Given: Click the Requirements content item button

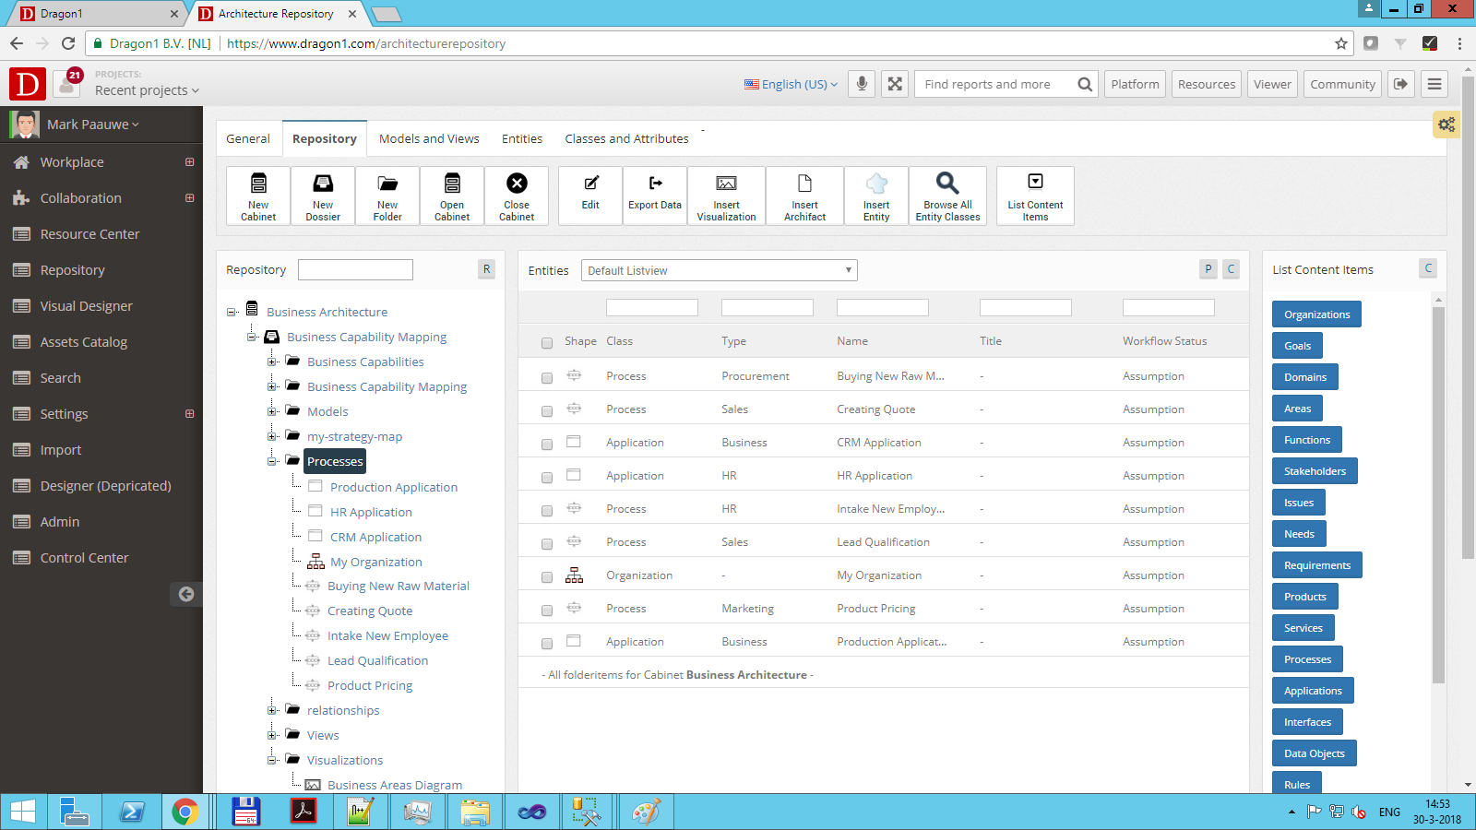Looking at the screenshot, I should tap(1316, 565).
